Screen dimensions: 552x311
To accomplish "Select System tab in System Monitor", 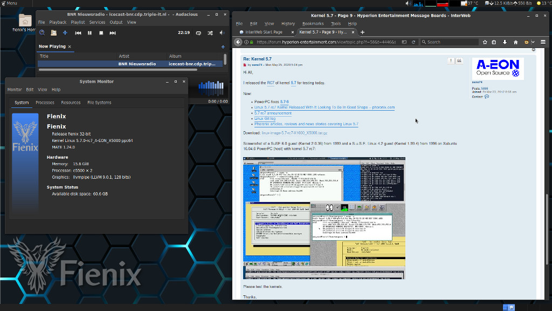I will click(22, 103).
